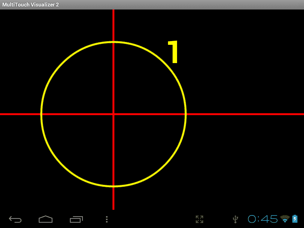Image resolution: width=304 pixels, height=228 pixels.
Task: Tap the USB connection status icon
Action: pyautogui.click(x=235, y=219)
